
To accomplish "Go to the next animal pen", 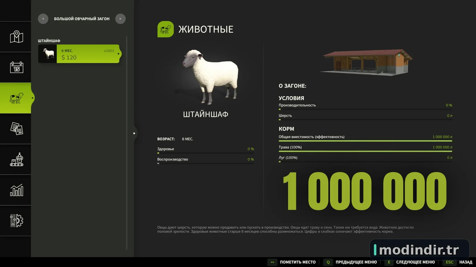I will 120,19.
